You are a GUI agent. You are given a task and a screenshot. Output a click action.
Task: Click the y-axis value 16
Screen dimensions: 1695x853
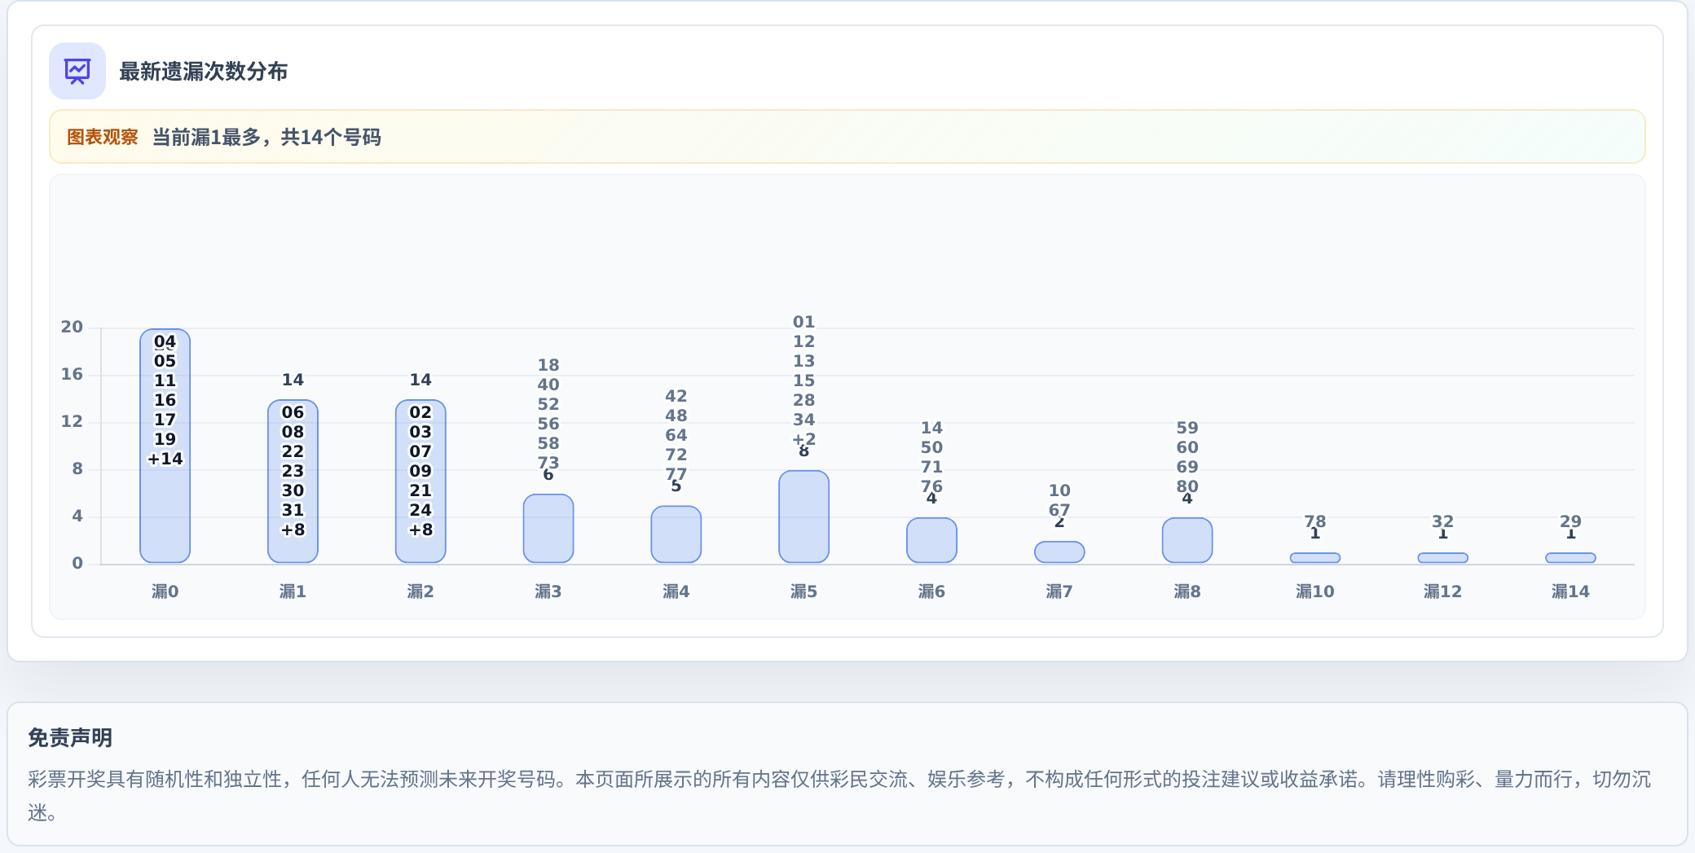(x=72, y=374)
